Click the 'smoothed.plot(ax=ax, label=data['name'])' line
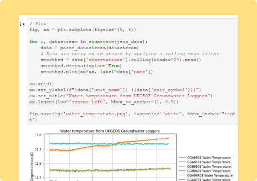 tap(97, 72)
